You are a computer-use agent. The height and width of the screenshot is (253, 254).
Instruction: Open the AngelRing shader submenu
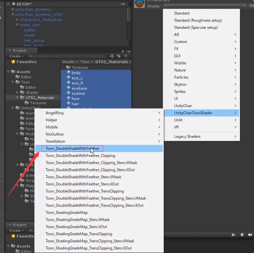tap(99, 113)
